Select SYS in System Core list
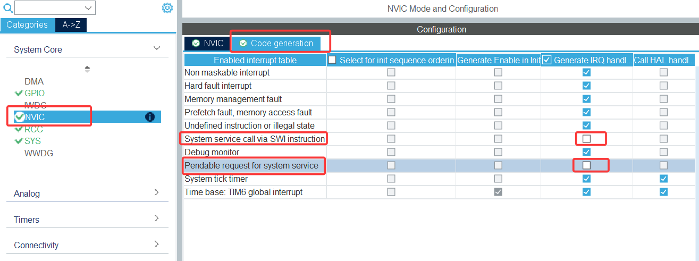The image size is (699, 261). click(x=32, y=141)
